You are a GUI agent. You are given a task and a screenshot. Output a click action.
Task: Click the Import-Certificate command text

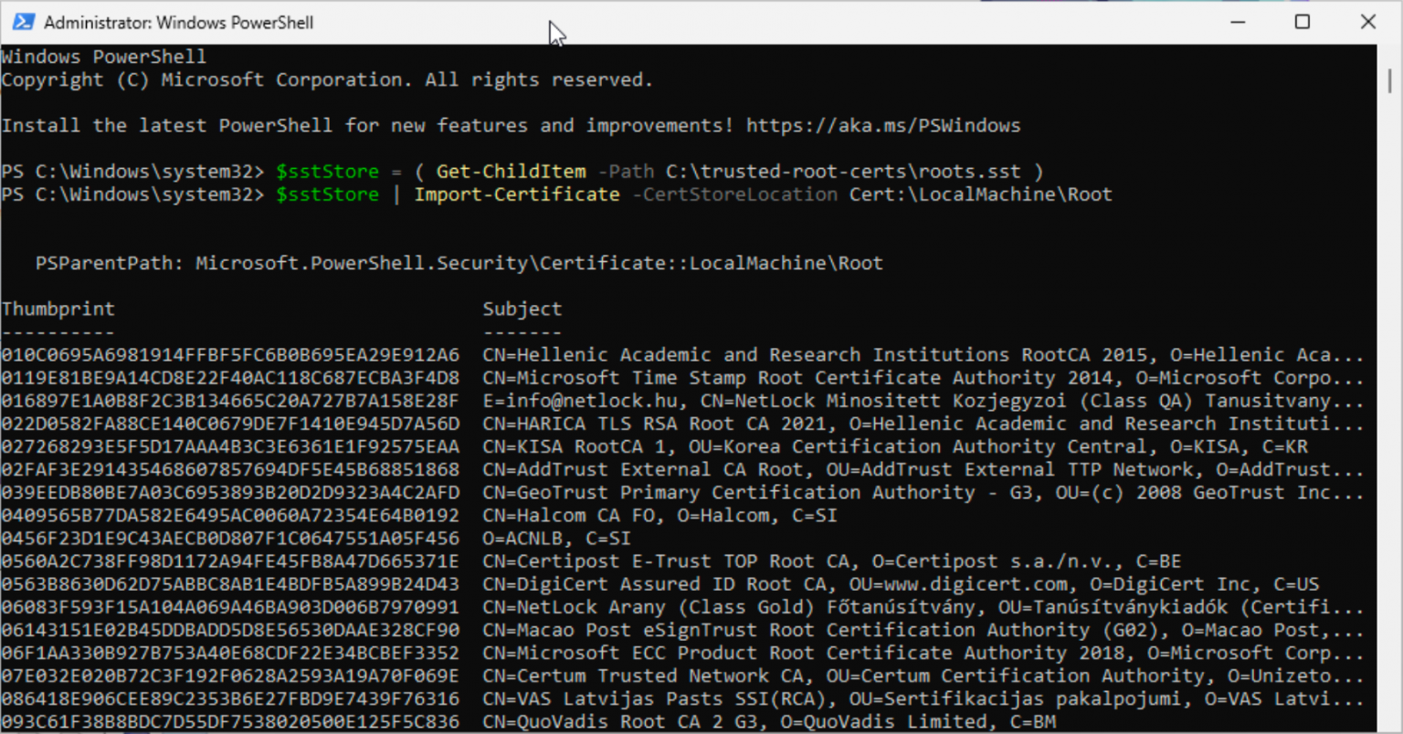517,194
